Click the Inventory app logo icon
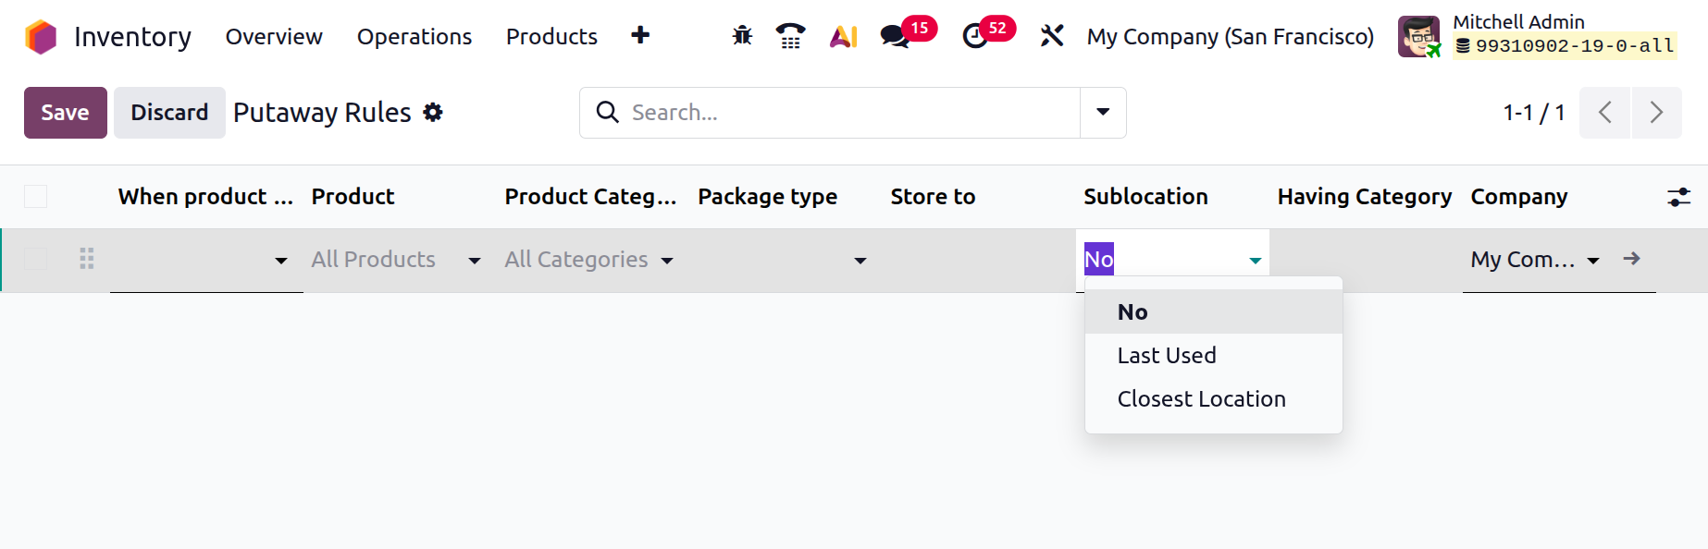The height and width of the screenshot is (549, 1708). (41, 37)
